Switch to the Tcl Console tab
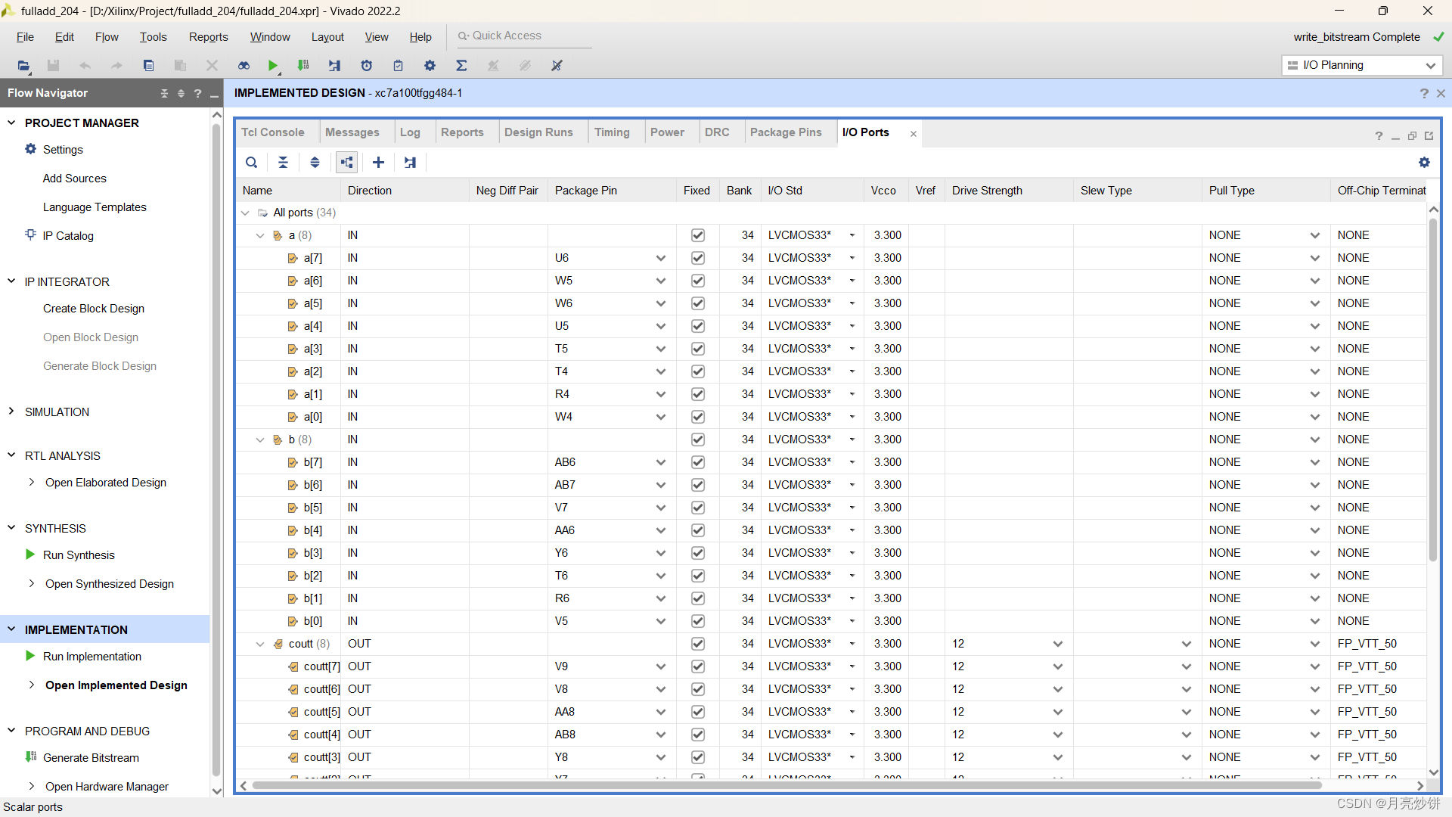Viewport: 1452px width, 817px height. 273,132
